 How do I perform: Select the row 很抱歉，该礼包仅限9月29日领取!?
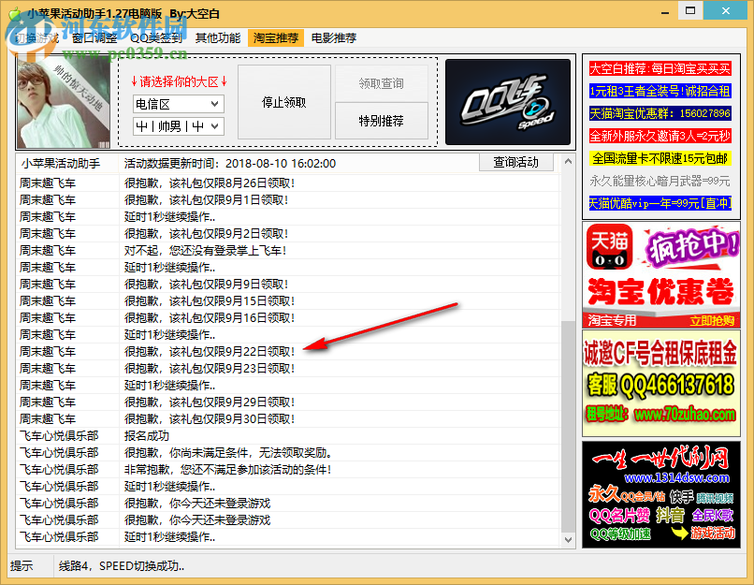[287, 402]
